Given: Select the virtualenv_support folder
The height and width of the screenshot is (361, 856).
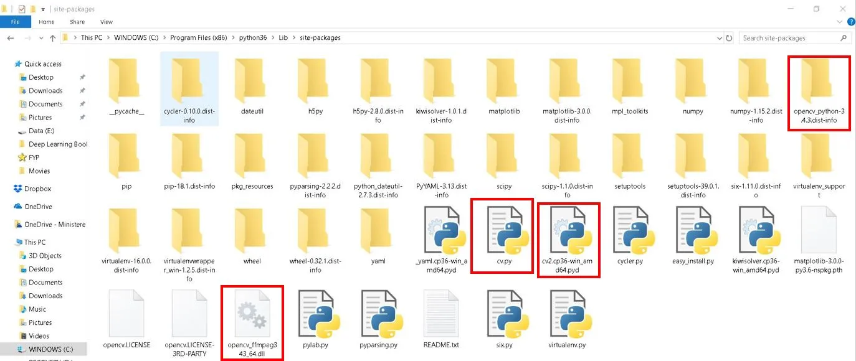Looking at the screenshot, I should pos(819,165).
